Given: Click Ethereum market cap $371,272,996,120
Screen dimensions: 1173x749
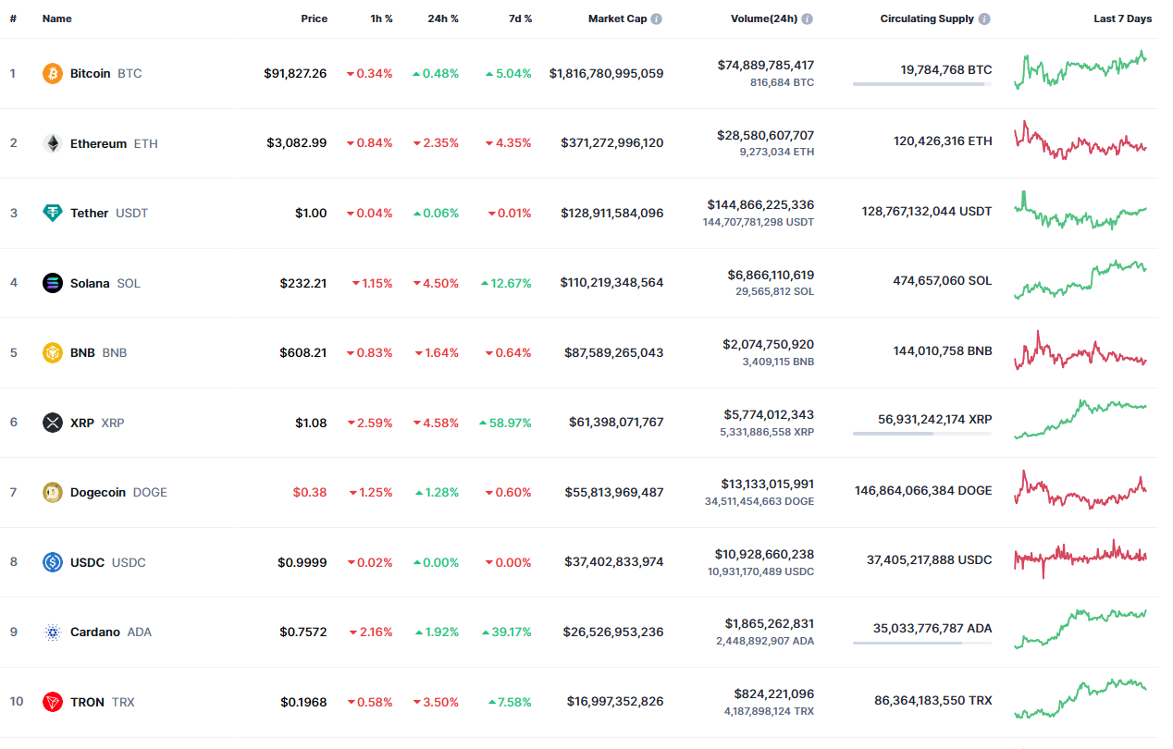Looking at the screenshot, I should click(x=612, y=142).
